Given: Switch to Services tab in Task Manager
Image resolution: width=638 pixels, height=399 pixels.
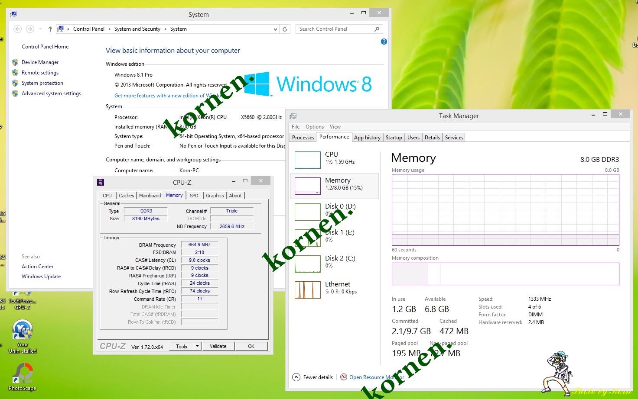Looking at the screenshot, I should pyautogui.click(x=454, y=138).
